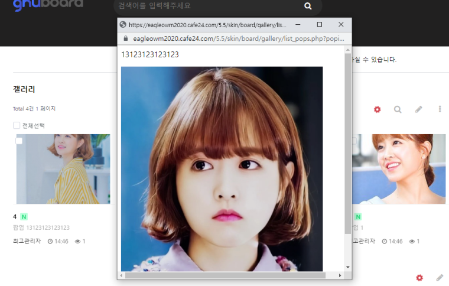Click the gallery search magnifier icon
The height and width of the screenshot is (286, 449).
pyautogui.click(x=398, y=109)
